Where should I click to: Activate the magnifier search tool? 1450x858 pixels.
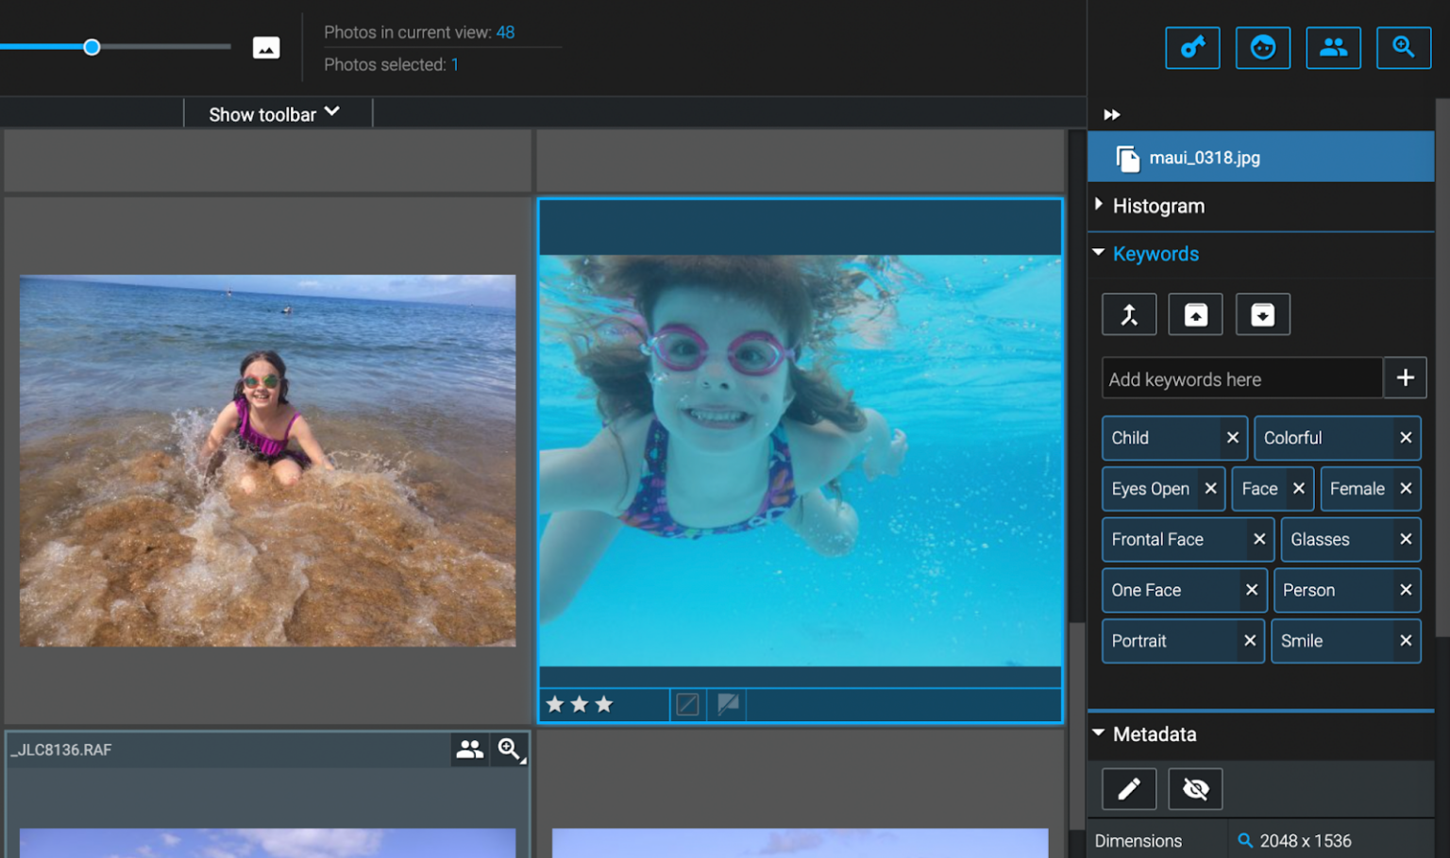tap(1404, 47)
